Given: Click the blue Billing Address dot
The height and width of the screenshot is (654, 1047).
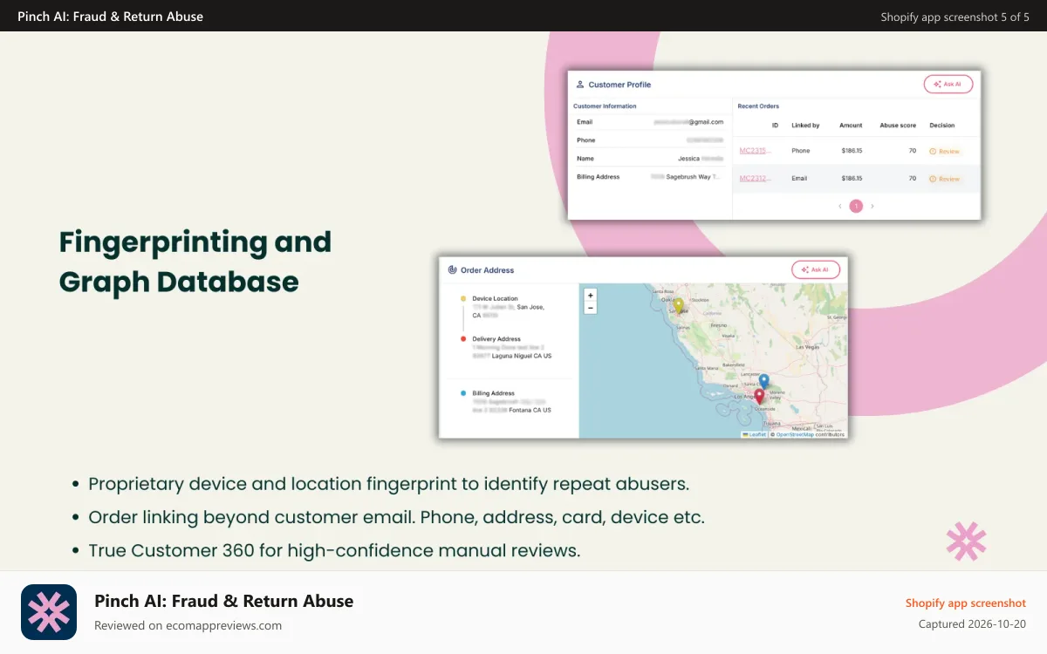Looking at the screenshot, I should click(x=463, y=393).
